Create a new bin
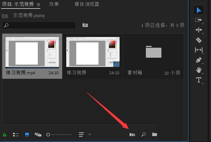Image resolution: width=211 pixels, height=142 pixels. (154, 134)
